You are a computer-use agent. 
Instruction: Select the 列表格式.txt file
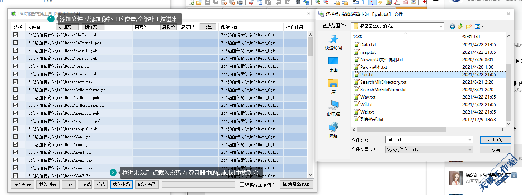point(368,120)
